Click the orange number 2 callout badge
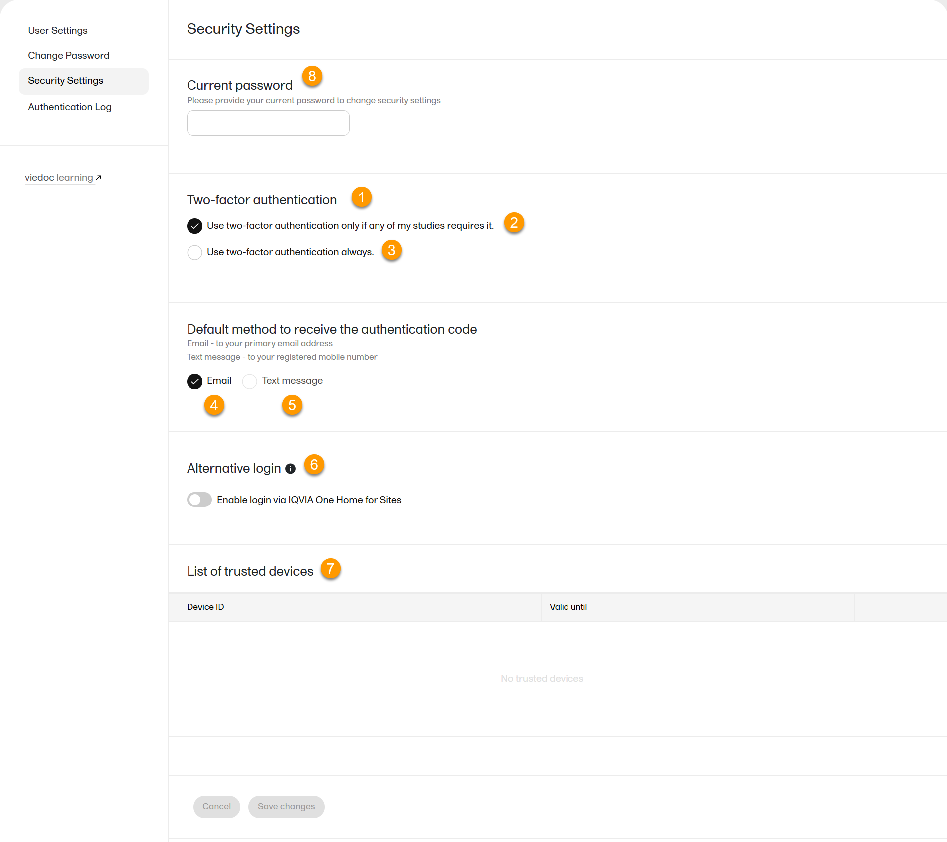This screenshot has width=947, height=842. [x=514, y=223]
